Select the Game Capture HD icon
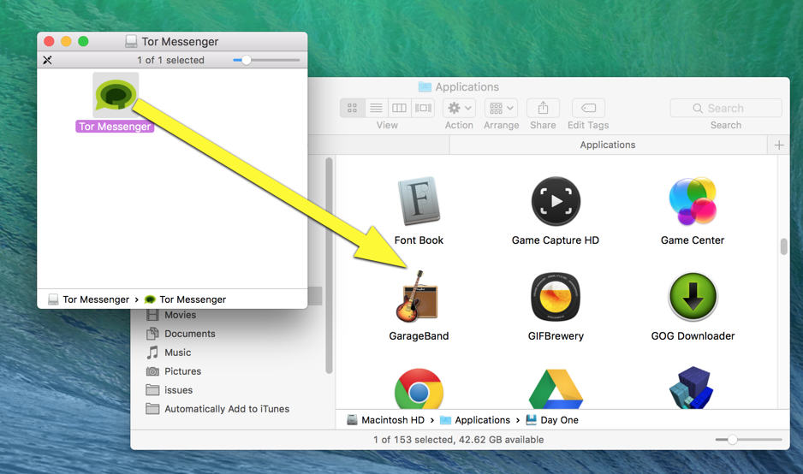Image resolution: width=803 pixels, height=474 pixels. click(x=556, y=203)
